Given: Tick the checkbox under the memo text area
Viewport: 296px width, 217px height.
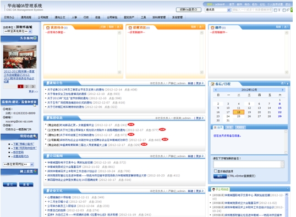Looking at the screenshot, I should tap(215, 171).
